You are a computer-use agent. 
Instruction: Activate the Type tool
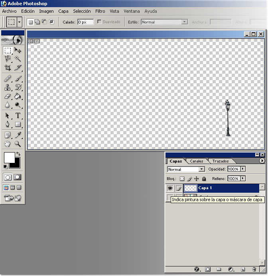pyautogui.click(x=18, y=115)
